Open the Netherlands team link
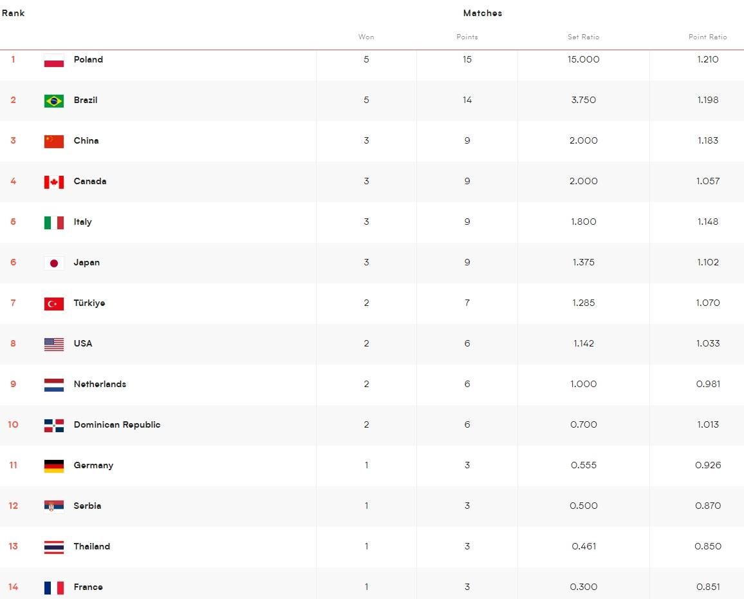The width and height of the screenshot is (744, 599). tap(100, 385)
